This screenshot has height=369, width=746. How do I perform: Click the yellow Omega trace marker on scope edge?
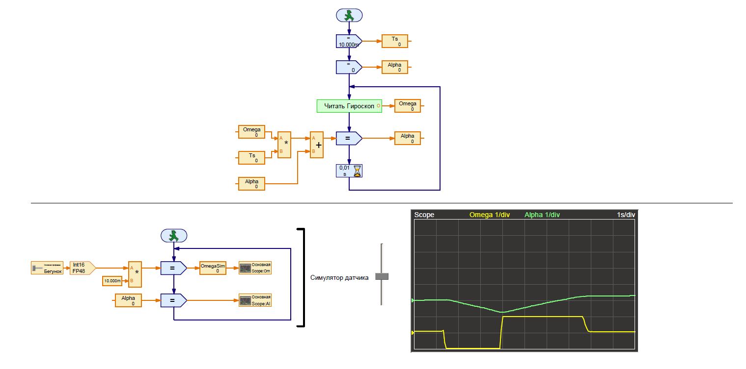tap(413, 332)
